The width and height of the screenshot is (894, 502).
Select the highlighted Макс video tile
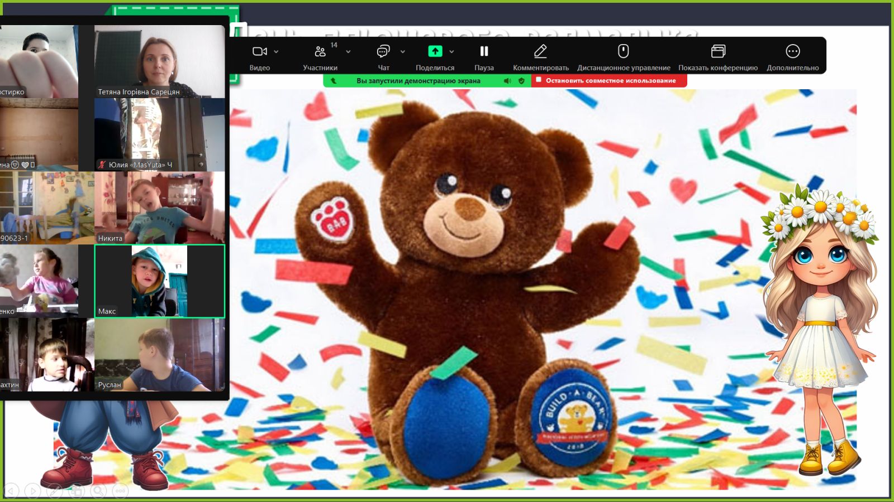pyautogui.click(x=160, y=281)
